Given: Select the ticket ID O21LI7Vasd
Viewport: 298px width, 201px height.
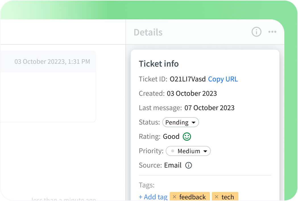Looking at the screenshot, I should 187,79.
